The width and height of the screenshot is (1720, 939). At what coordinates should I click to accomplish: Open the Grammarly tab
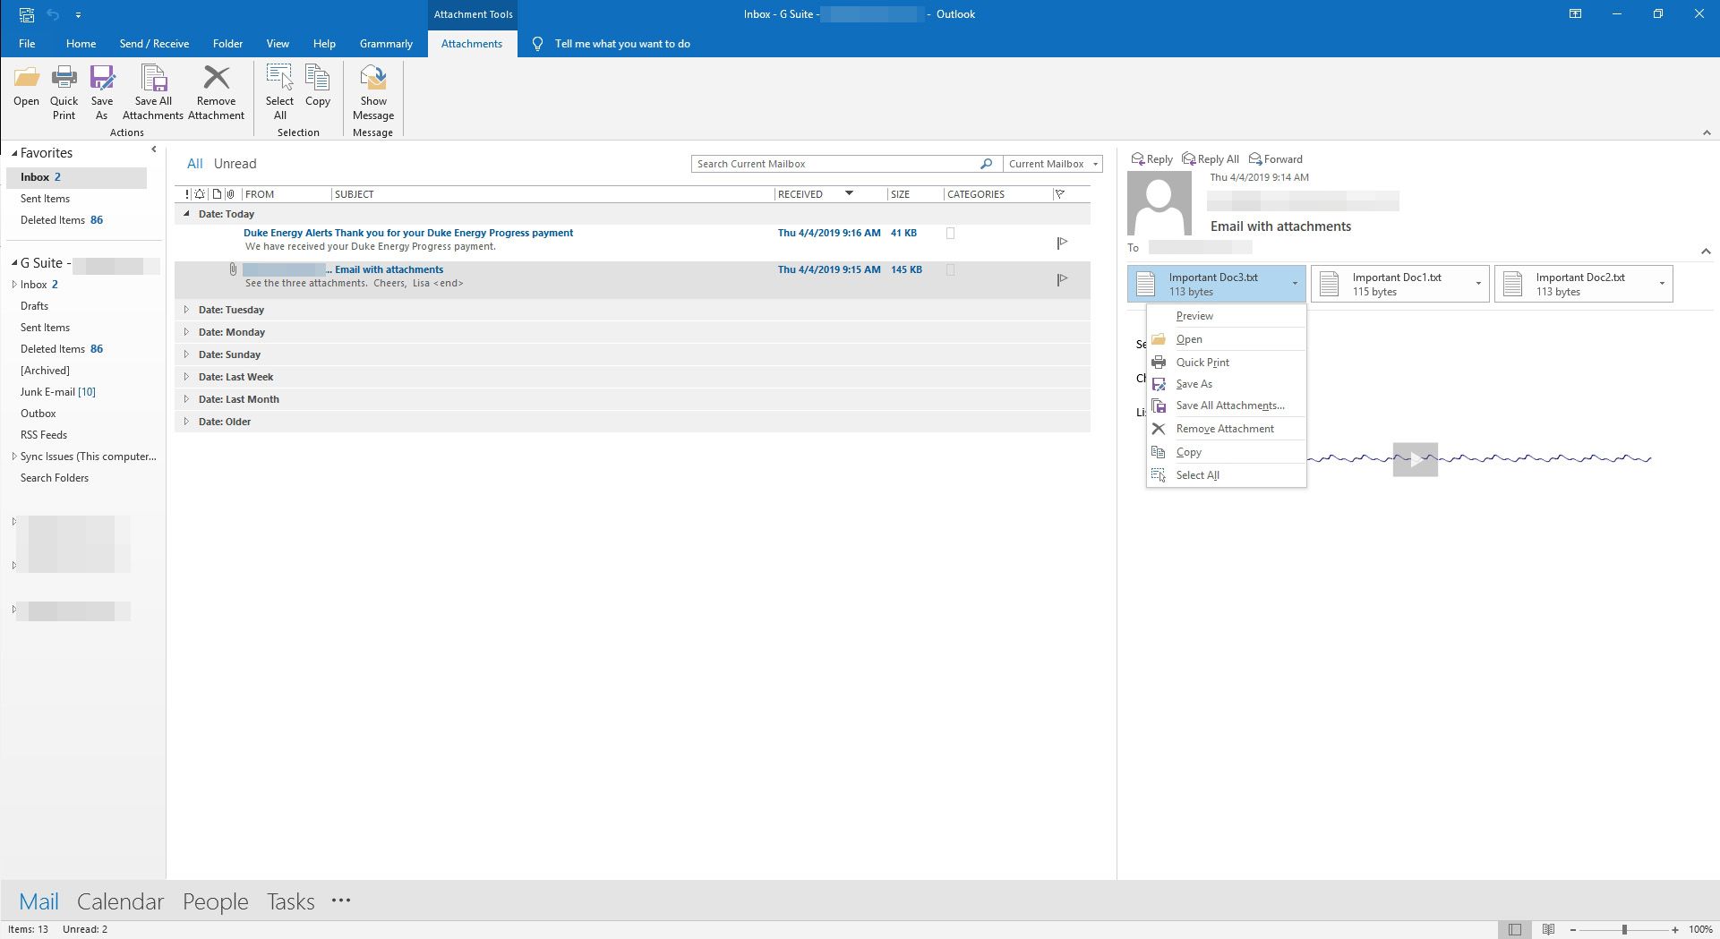click(386, 43)
